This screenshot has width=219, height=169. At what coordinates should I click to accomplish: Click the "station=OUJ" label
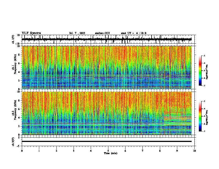[x=102, y=33]
